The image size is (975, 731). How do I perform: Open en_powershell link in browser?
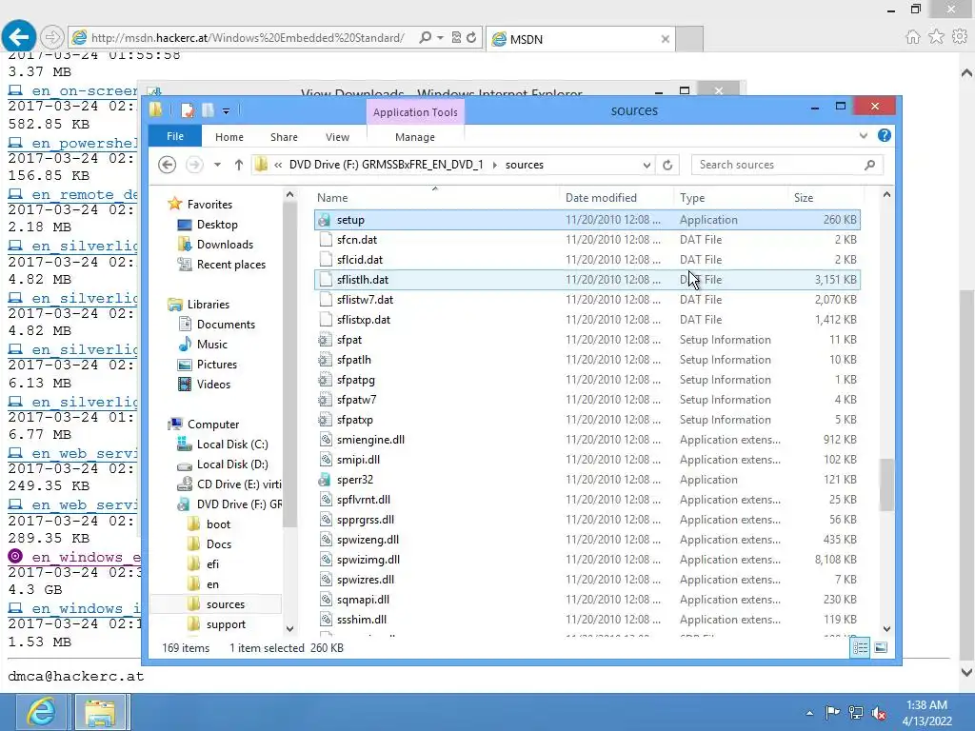point(85,143)
